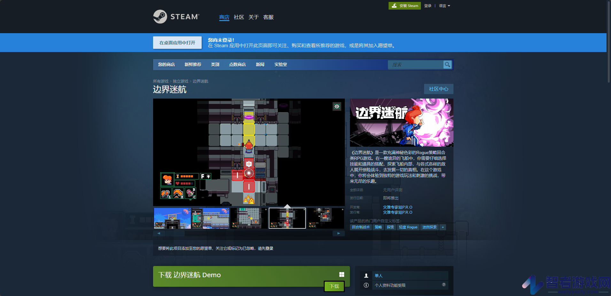Click the Windows platform icon in the demo box
Viewport: 611px width, 296px height.
point(342,275)
